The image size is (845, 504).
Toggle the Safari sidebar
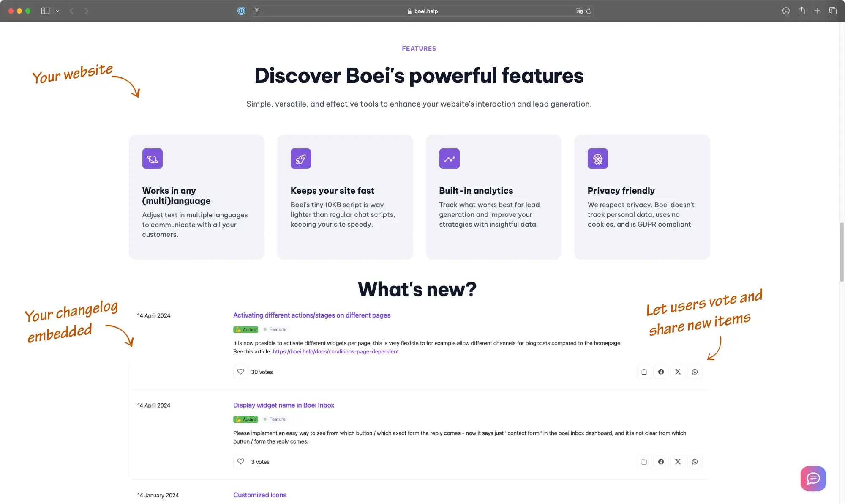click(x=45, y=11)
